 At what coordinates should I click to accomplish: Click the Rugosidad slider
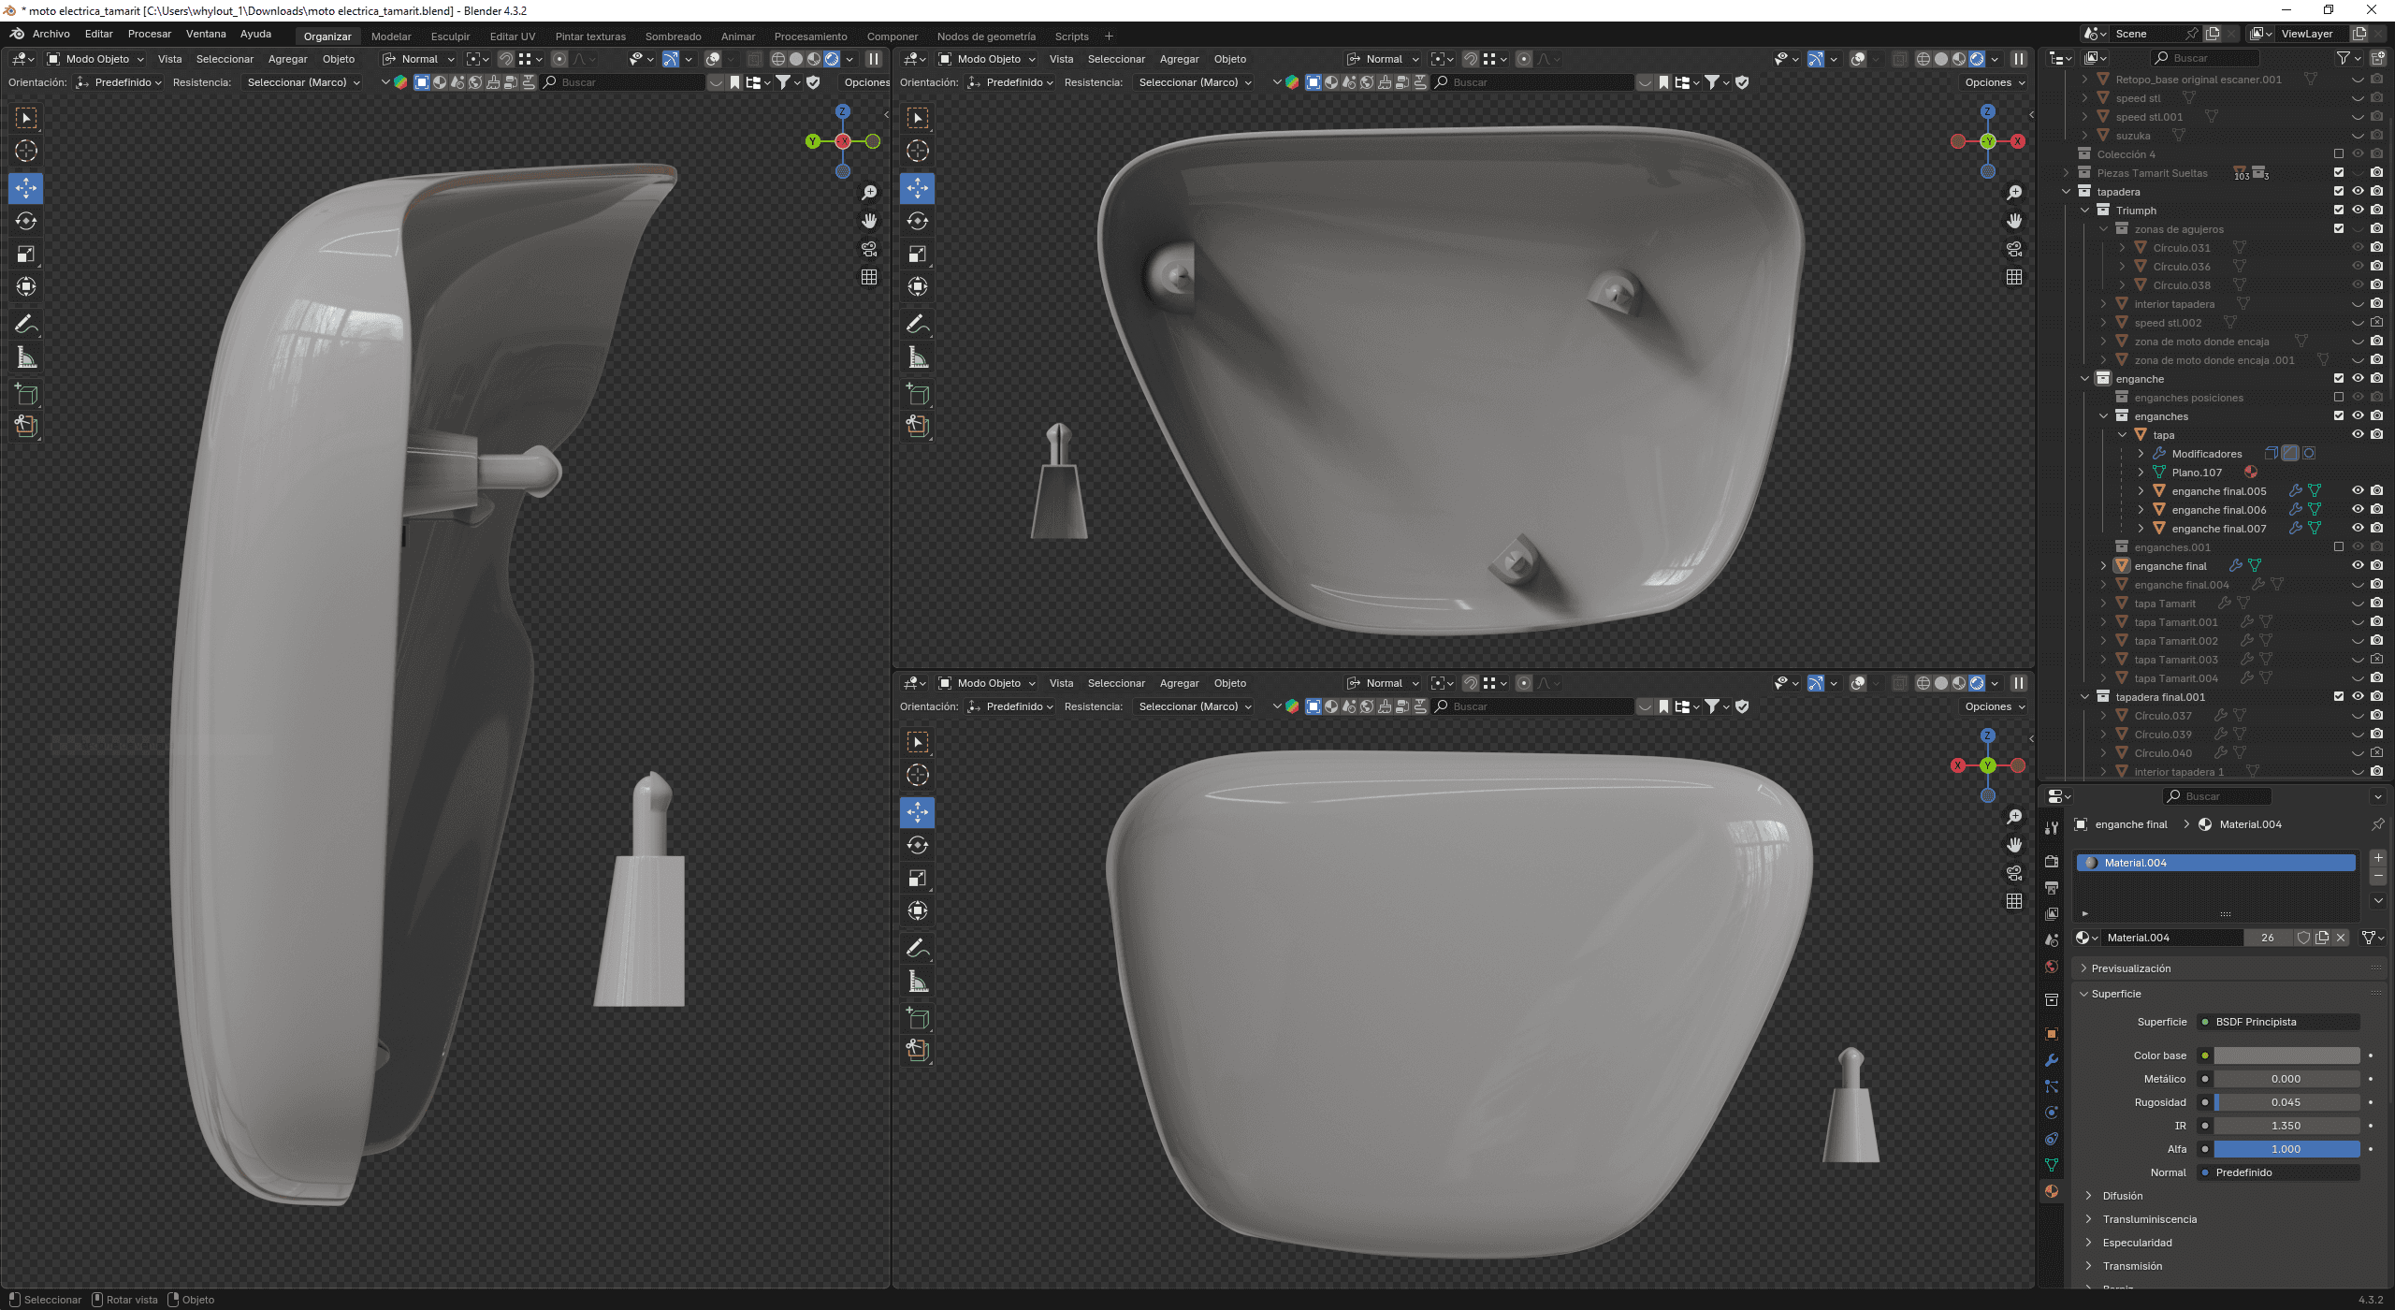click(2285, 1102)
